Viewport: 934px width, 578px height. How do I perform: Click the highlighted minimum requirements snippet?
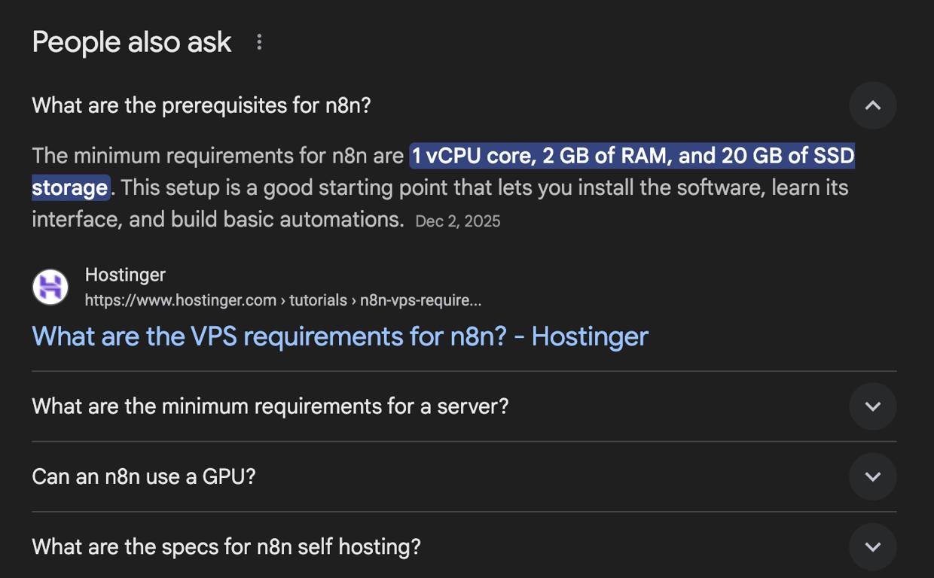click(x=631, y=156)
